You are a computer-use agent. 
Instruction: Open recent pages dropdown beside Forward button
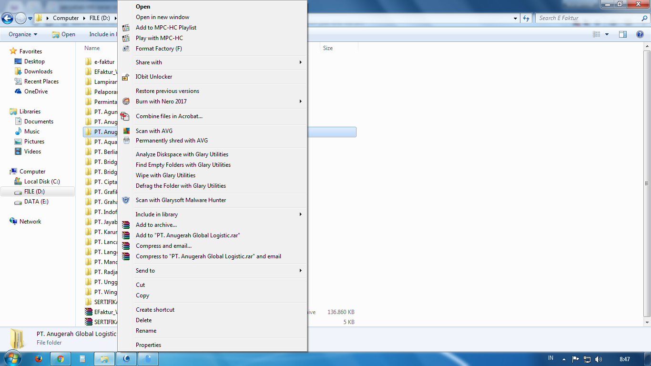pyautogui.click(x=30, y=19)
